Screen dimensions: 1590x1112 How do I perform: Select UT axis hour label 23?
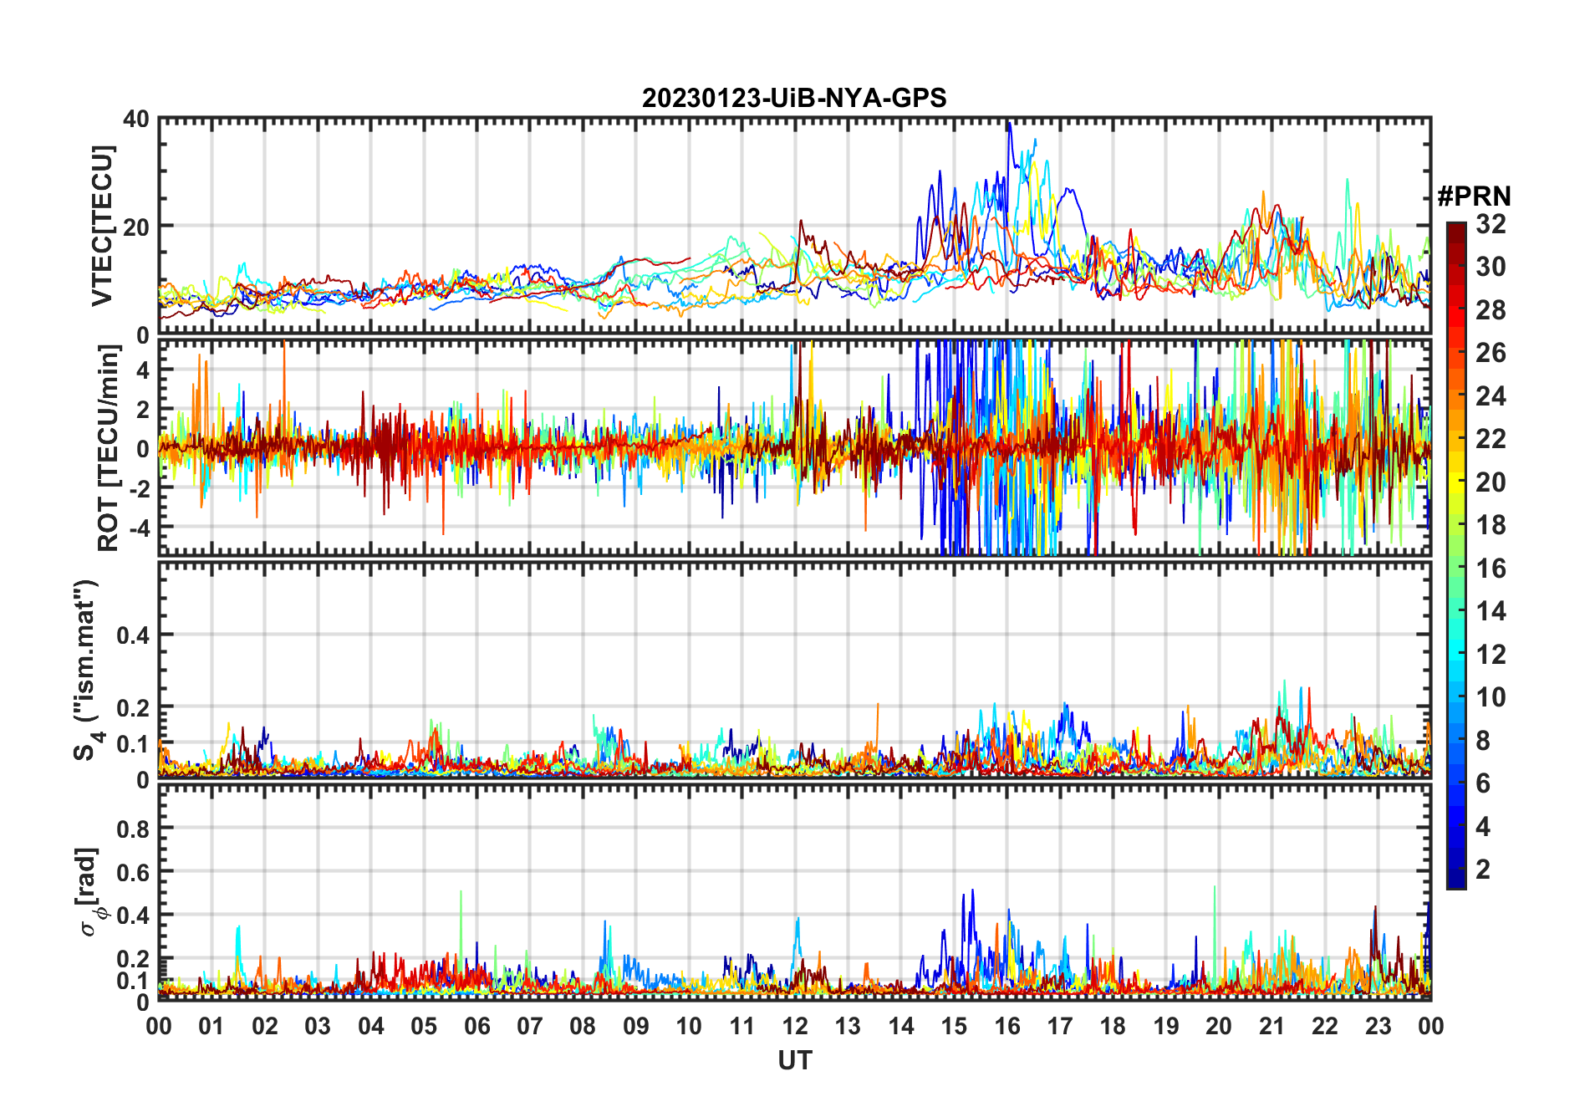1378,1027
